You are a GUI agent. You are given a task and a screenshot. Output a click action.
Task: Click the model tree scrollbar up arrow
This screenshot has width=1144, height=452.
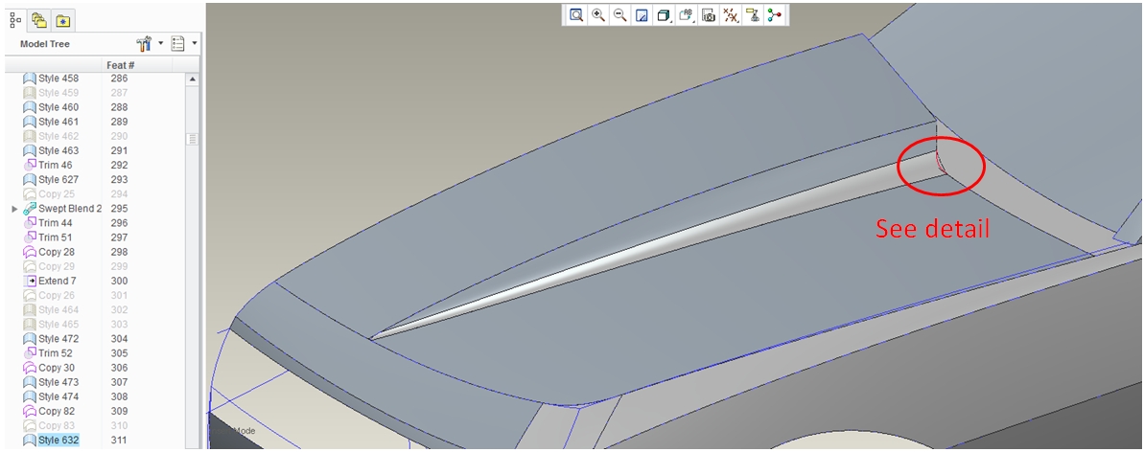tap(193, 79)
